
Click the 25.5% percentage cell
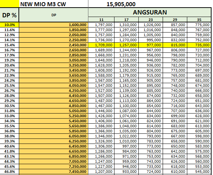pos(9,86)
